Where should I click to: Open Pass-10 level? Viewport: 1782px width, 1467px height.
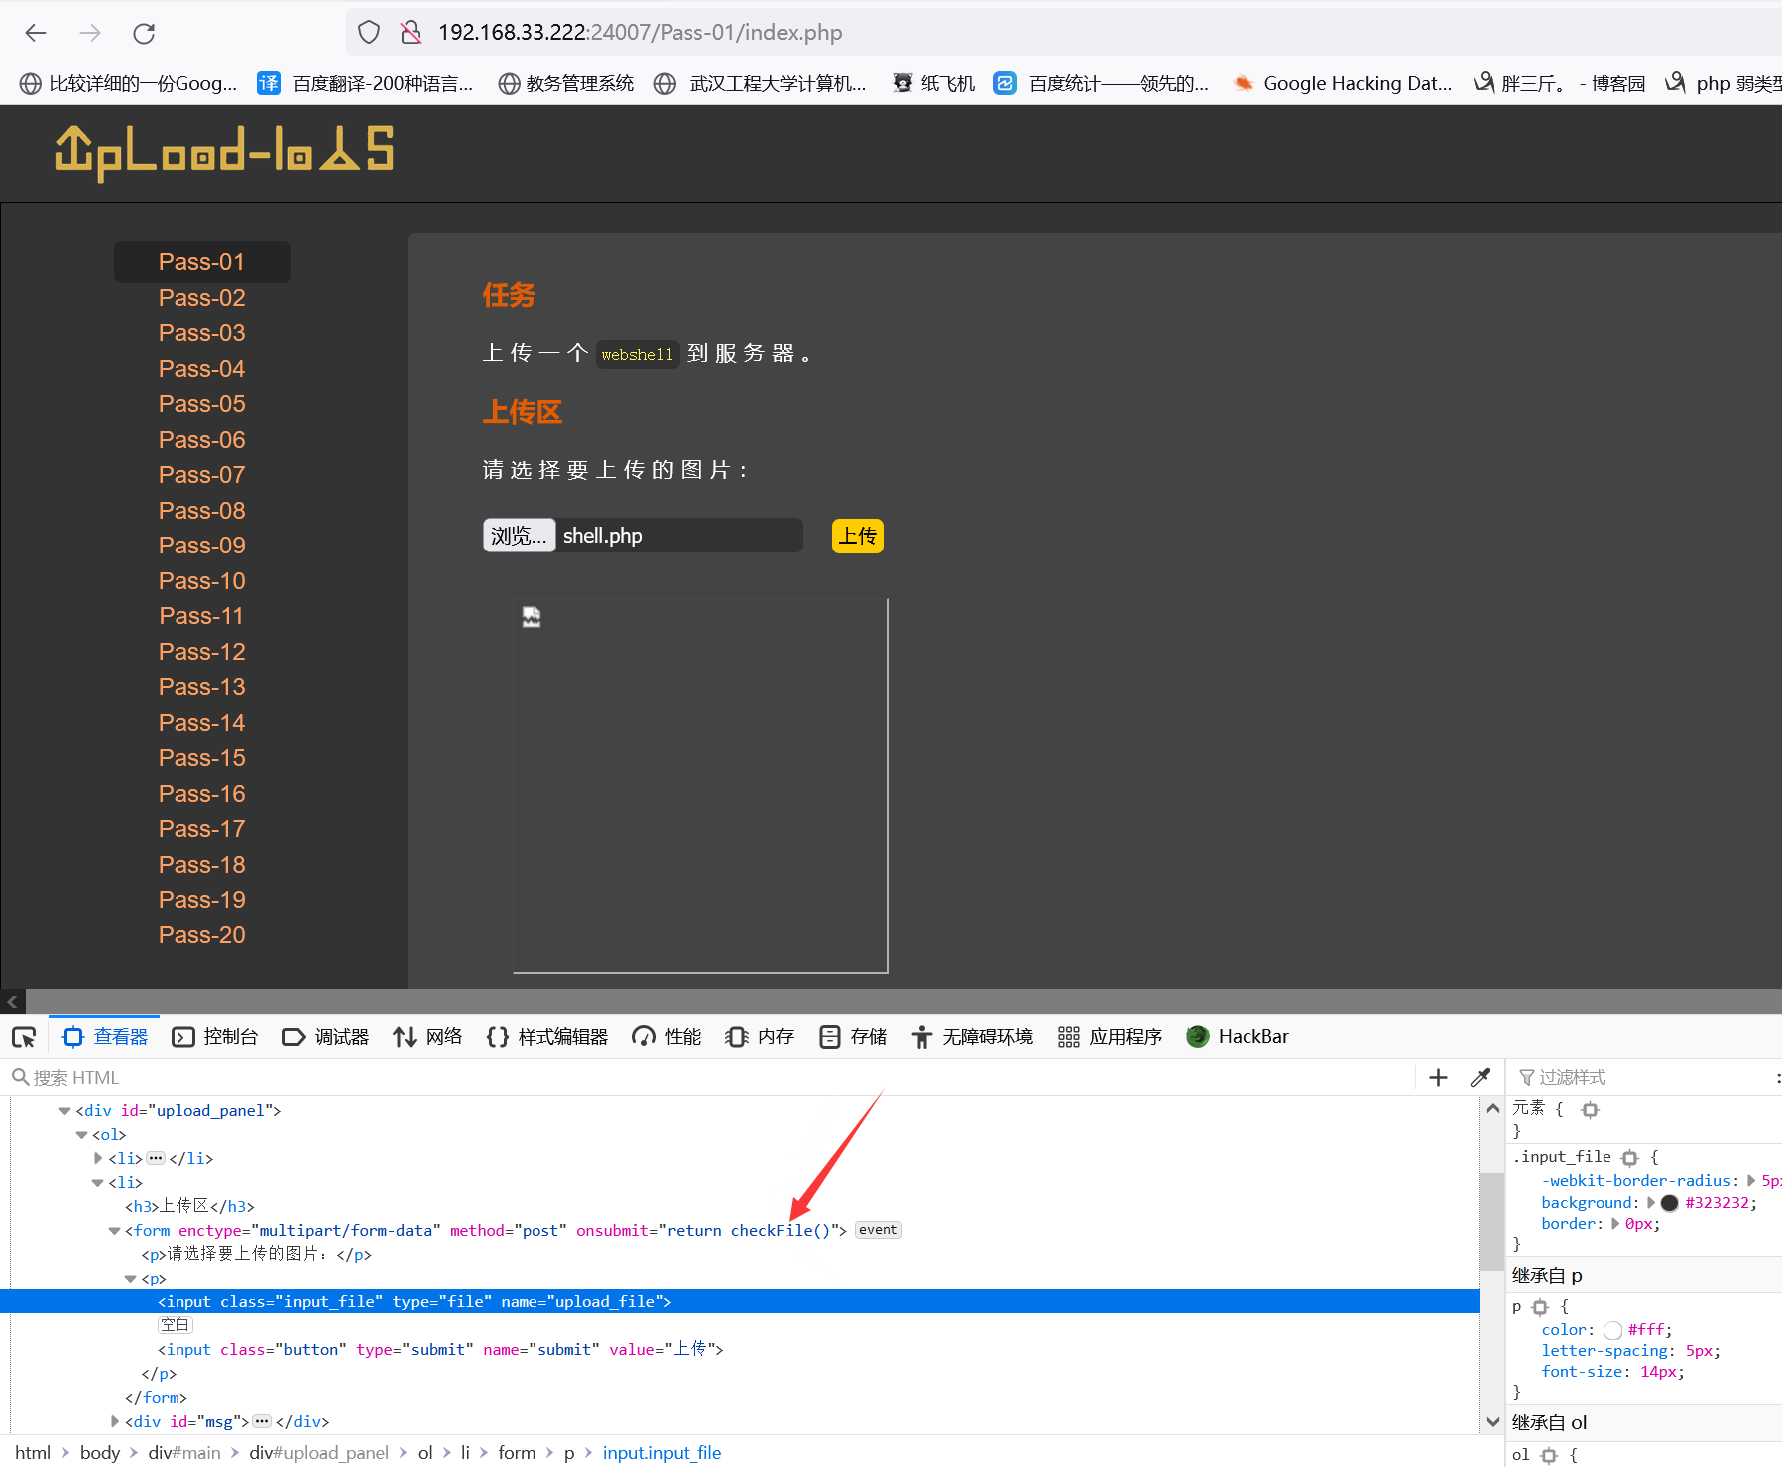pyautogui.click(x=201, y=581)
